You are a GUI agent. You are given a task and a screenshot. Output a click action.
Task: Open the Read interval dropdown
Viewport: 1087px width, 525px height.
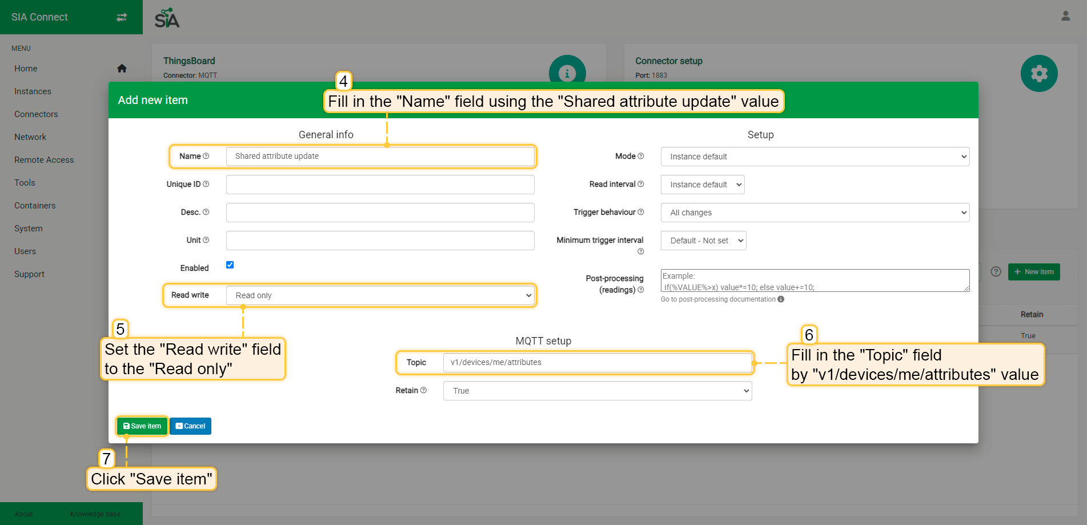pos(702,185)
